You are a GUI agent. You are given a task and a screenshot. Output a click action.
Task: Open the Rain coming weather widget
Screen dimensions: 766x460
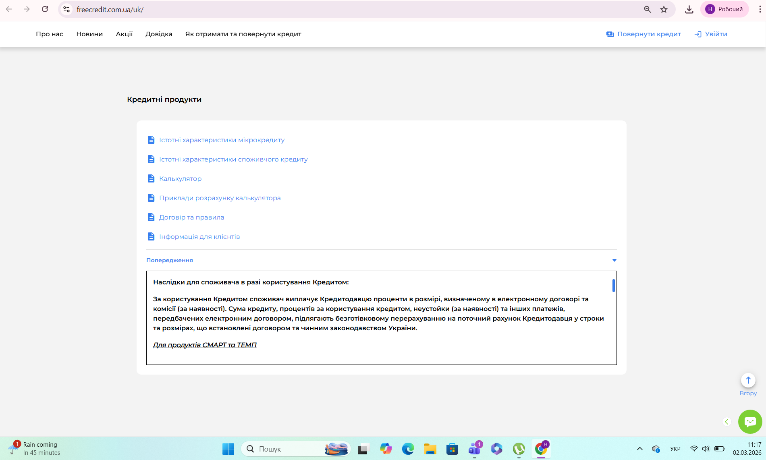tap(35, 449)
